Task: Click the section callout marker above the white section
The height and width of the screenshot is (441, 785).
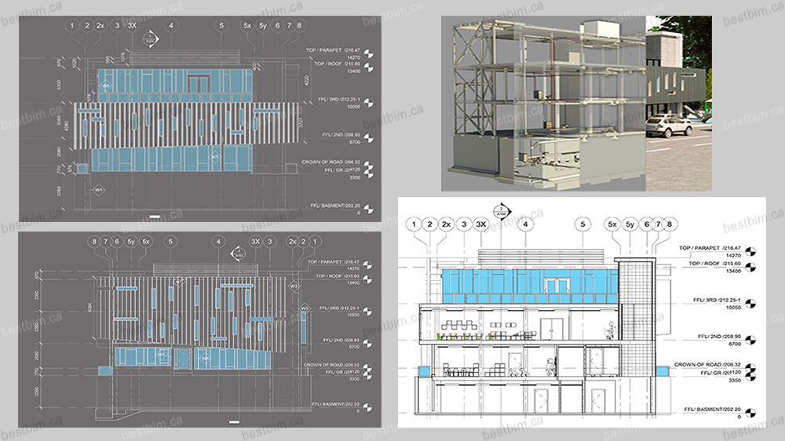Action: [501, 212]
